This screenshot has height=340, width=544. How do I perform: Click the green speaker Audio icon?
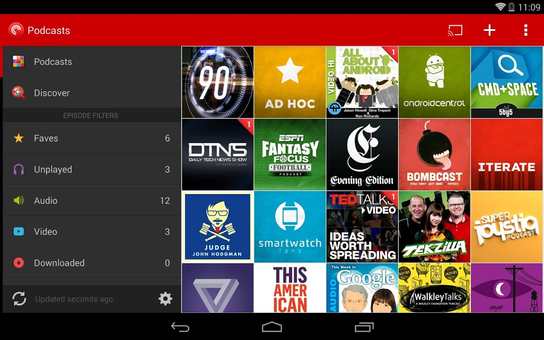[x=19, y=200]
